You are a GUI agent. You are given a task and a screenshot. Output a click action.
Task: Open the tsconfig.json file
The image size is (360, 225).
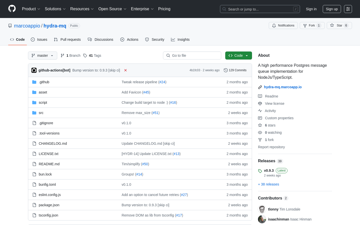[x=48, y=215]
